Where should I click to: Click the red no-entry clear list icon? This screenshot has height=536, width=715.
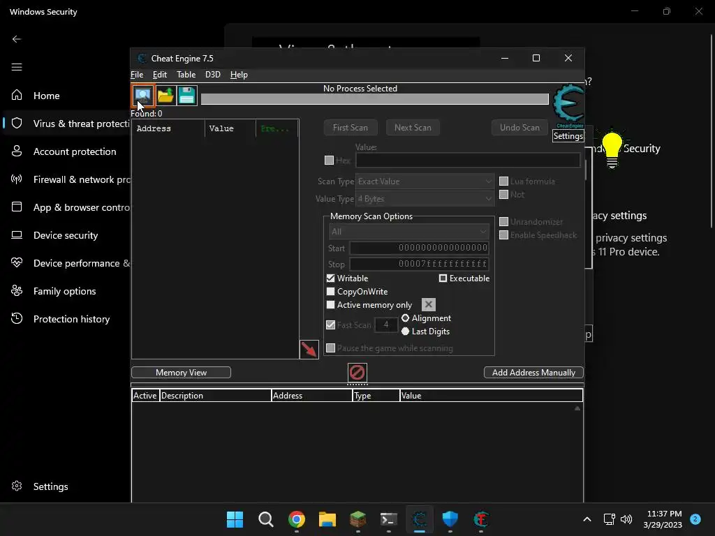[357, 373]
